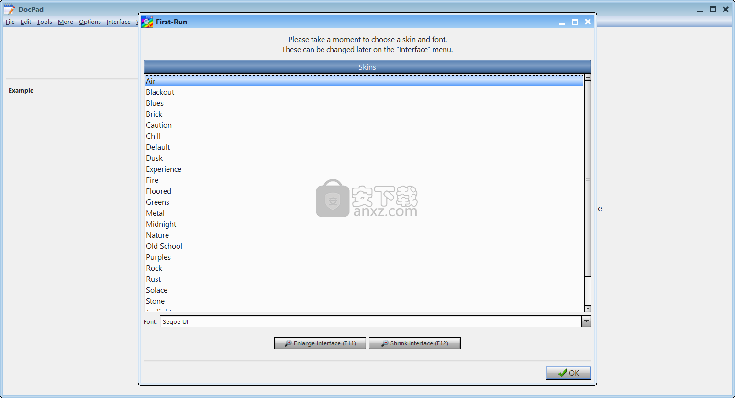Pick the Old School skin
The image size is (735, 398).
(x=364, y=246)
